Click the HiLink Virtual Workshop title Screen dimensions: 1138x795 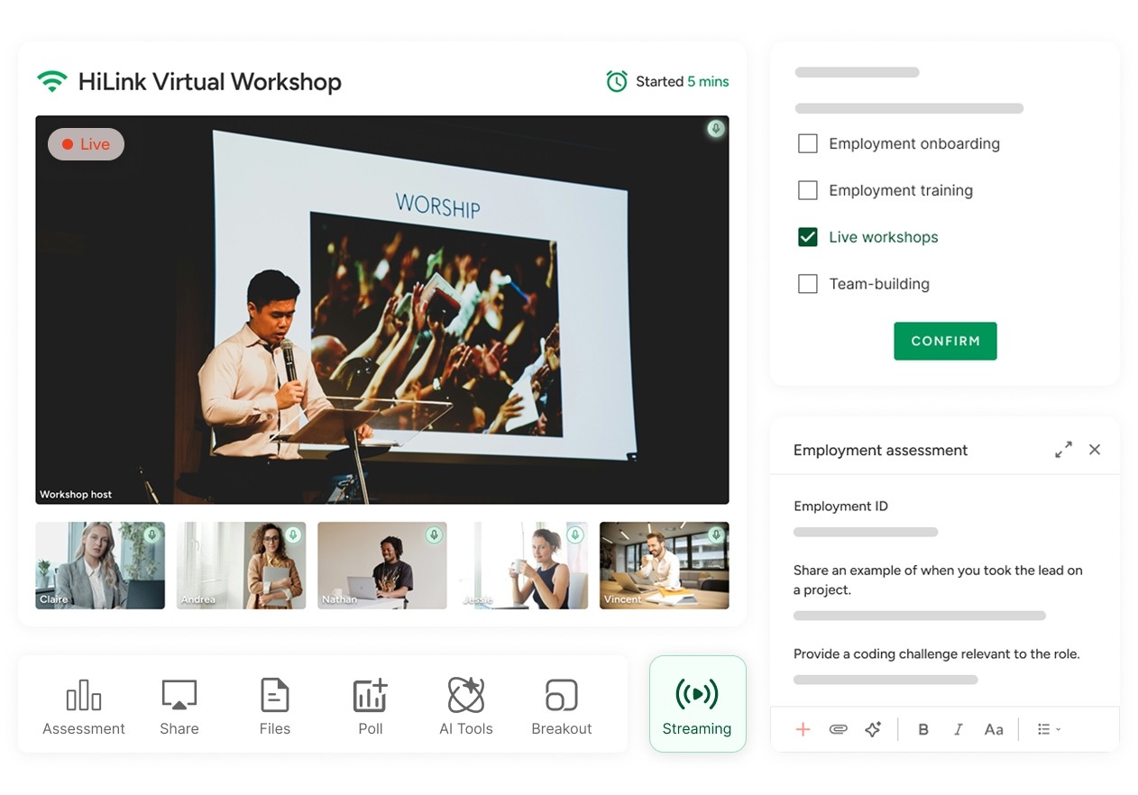click(x=210, y=81)
